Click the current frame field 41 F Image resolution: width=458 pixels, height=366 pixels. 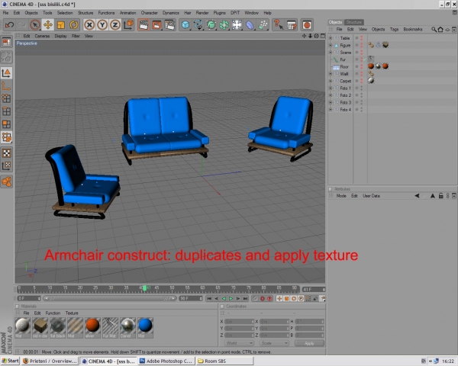[314, 290]
